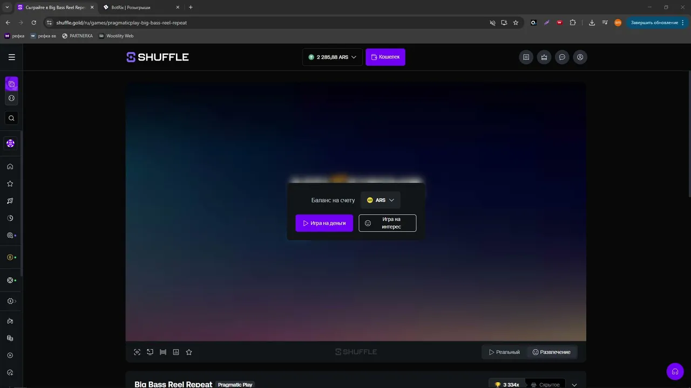
Task: Open live stats chart icon under game
Action: pos(176,352)
